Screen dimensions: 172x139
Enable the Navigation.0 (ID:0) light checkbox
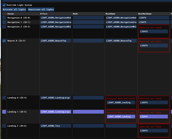(4, 18)
